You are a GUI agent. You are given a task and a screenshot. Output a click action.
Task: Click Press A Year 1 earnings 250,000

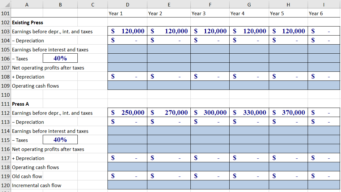click(128, 112)
